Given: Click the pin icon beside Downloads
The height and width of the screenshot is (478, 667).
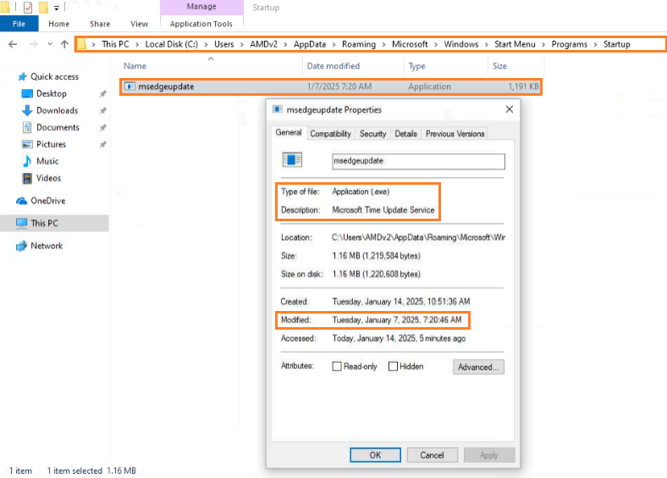Looking at the screenshot, I should (x=103, y=111).
